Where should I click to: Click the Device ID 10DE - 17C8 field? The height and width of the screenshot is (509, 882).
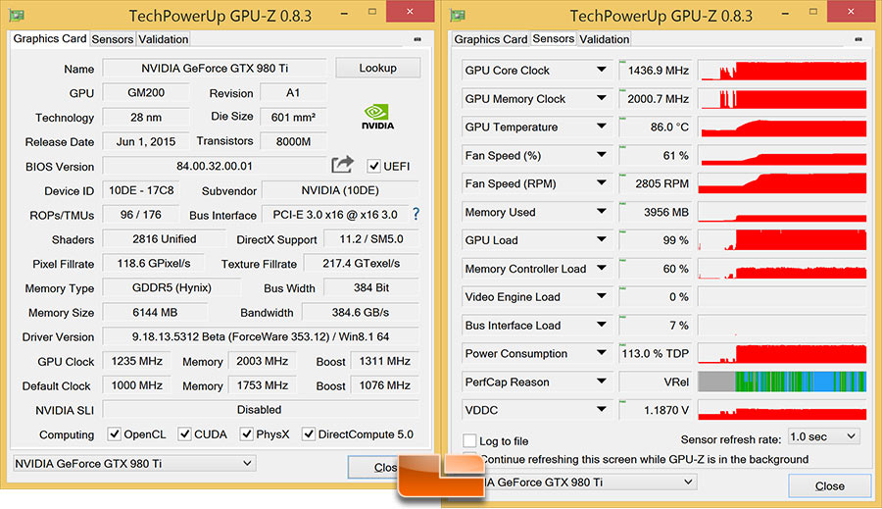[141, 190]
